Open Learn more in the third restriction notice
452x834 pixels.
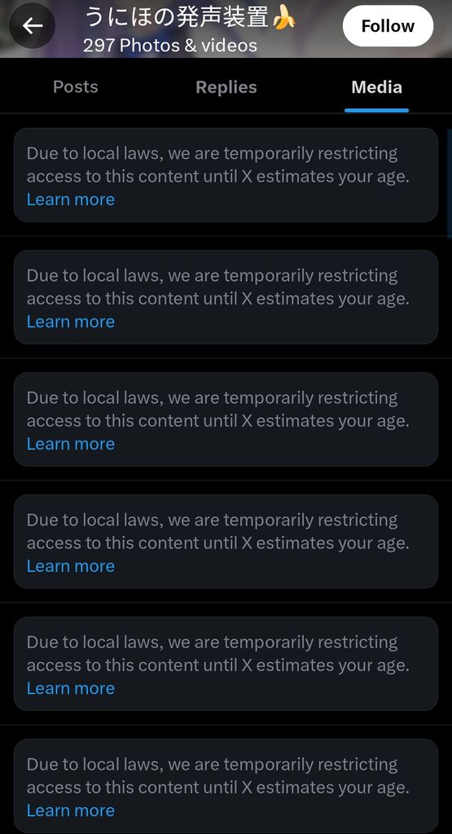click(x=71, y=444)
